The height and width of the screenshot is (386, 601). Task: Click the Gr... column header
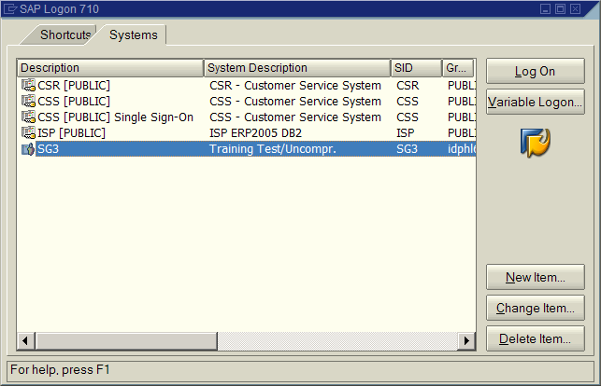(458, 68)
